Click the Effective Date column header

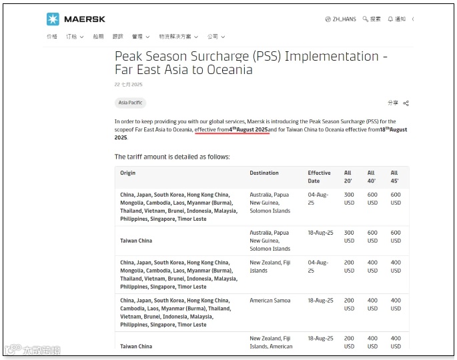tap(319, 177)
